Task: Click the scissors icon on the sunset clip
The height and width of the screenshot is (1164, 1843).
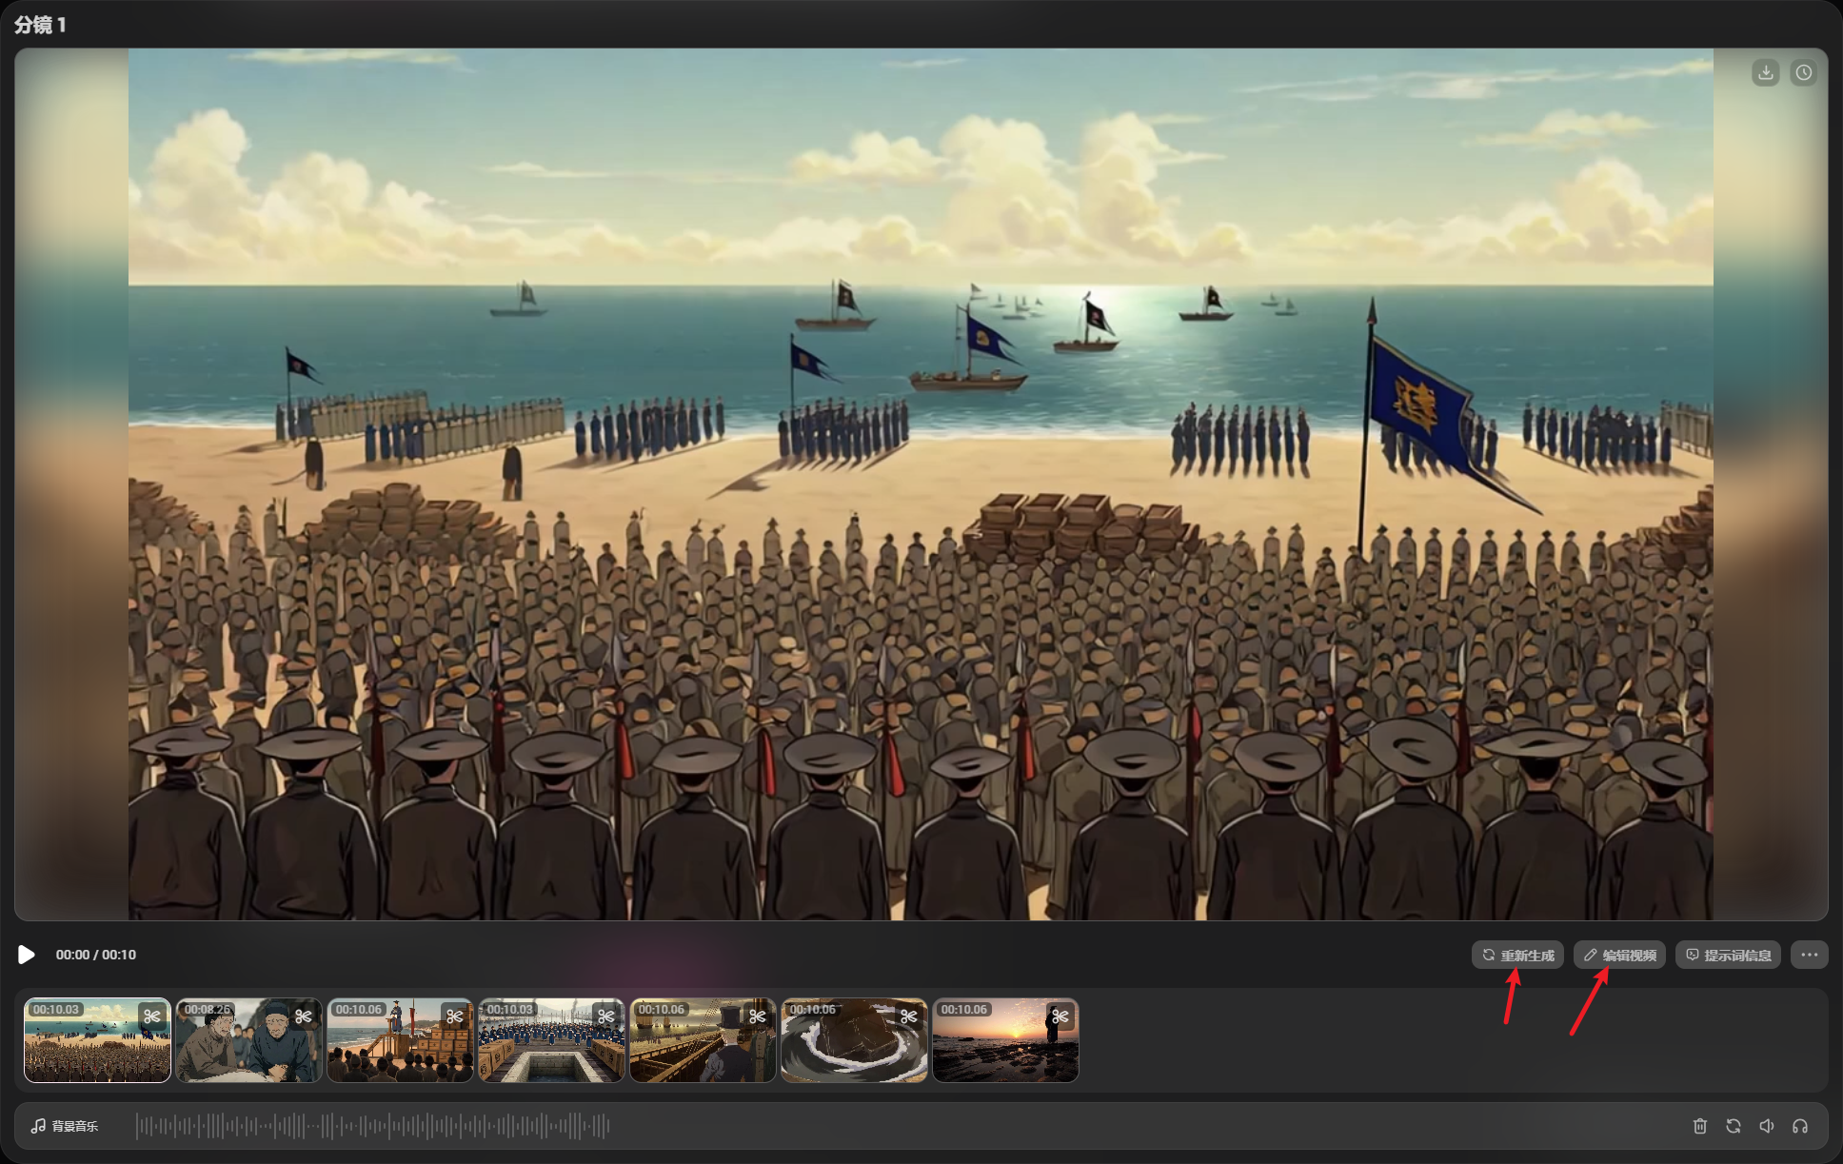Action: pos(1060,1016)
